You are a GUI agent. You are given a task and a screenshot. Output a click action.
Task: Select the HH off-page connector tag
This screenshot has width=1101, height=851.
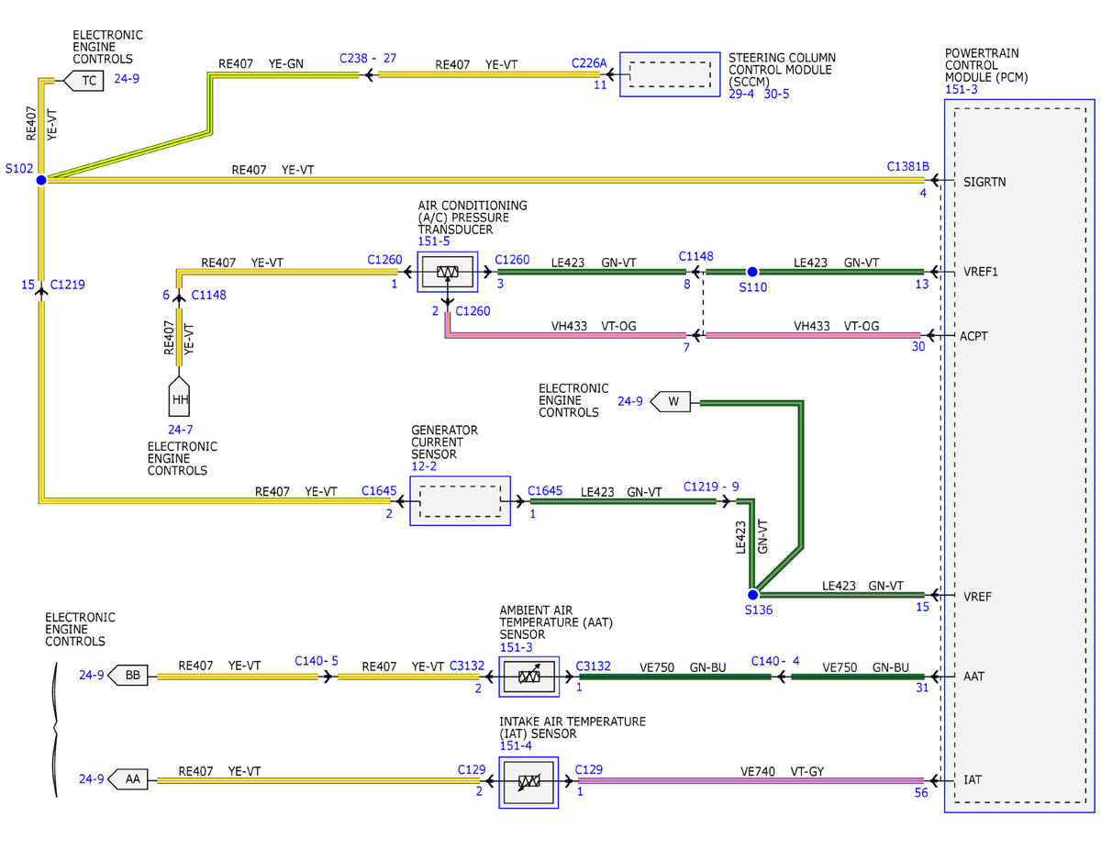click(180, 396)
